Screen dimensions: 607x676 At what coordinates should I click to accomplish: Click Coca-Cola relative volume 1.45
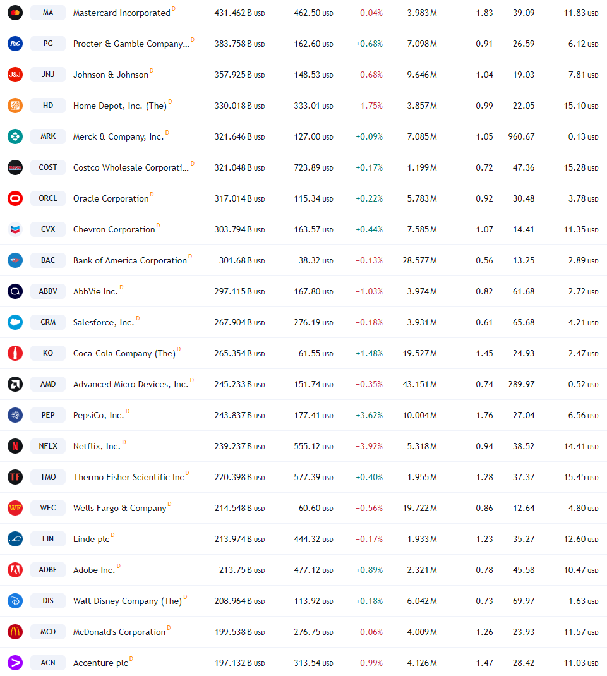point(484,353)
